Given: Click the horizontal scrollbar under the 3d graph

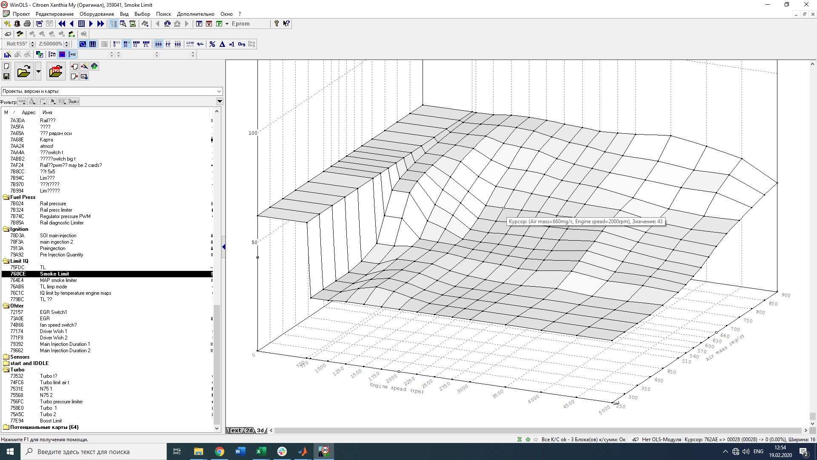Looking at the screenshot, I should coord(538,431).
